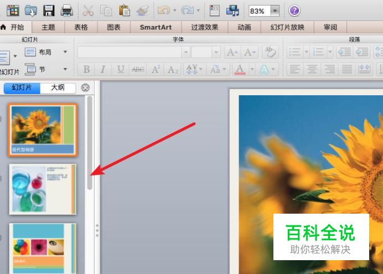Viewport: 383px width, 274px height.
Task: Click the zoom 83% field
Action: 260,11
